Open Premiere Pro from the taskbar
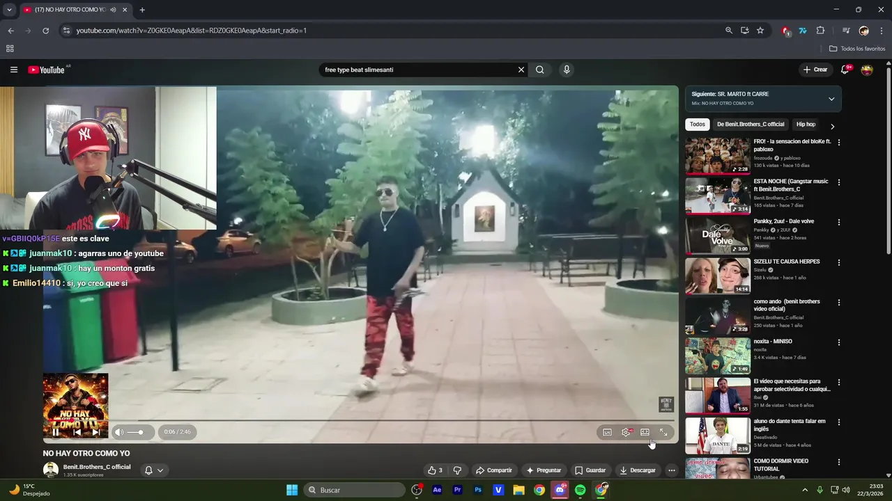The width and height of the screenshot is (892, 501). [457, 490]
